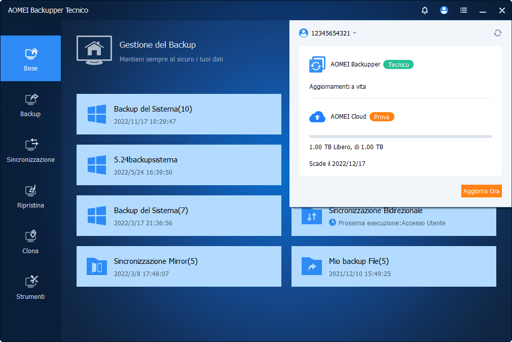Click the text Aggiornamenti a vita
This screenshot has width=512, height=342.
coord(338,86)
